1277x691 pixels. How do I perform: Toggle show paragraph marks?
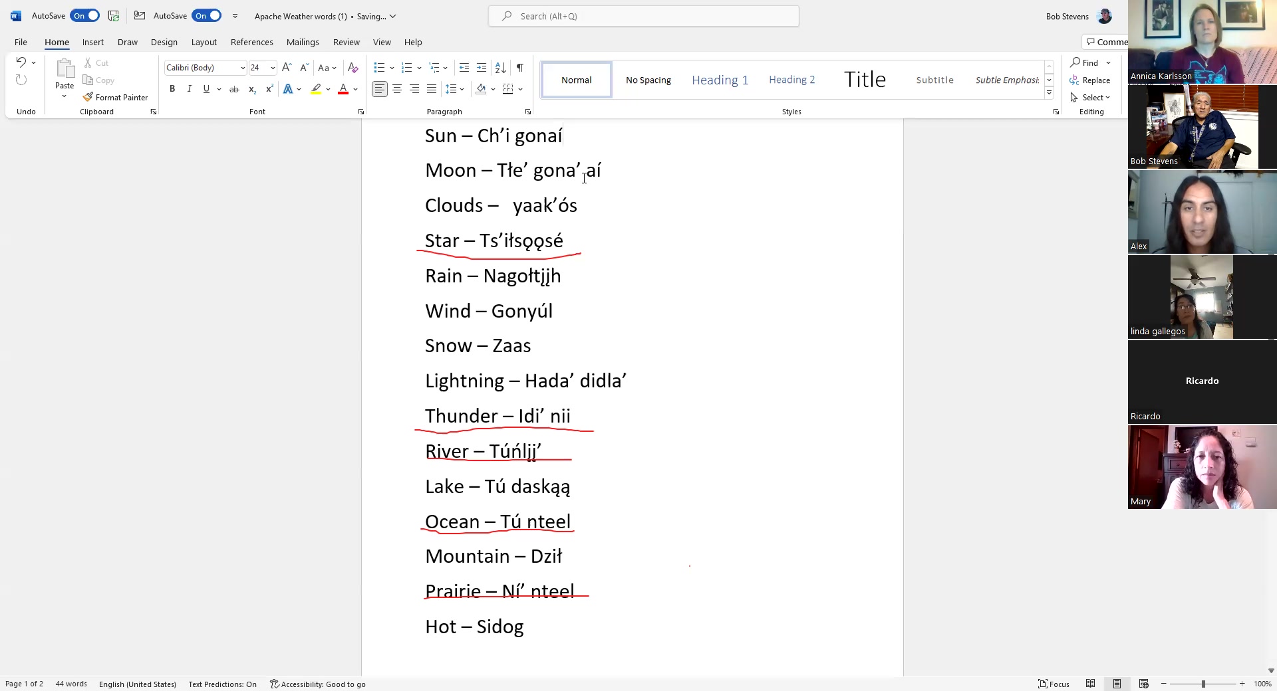pyautogui.click(x=520, y=68)
